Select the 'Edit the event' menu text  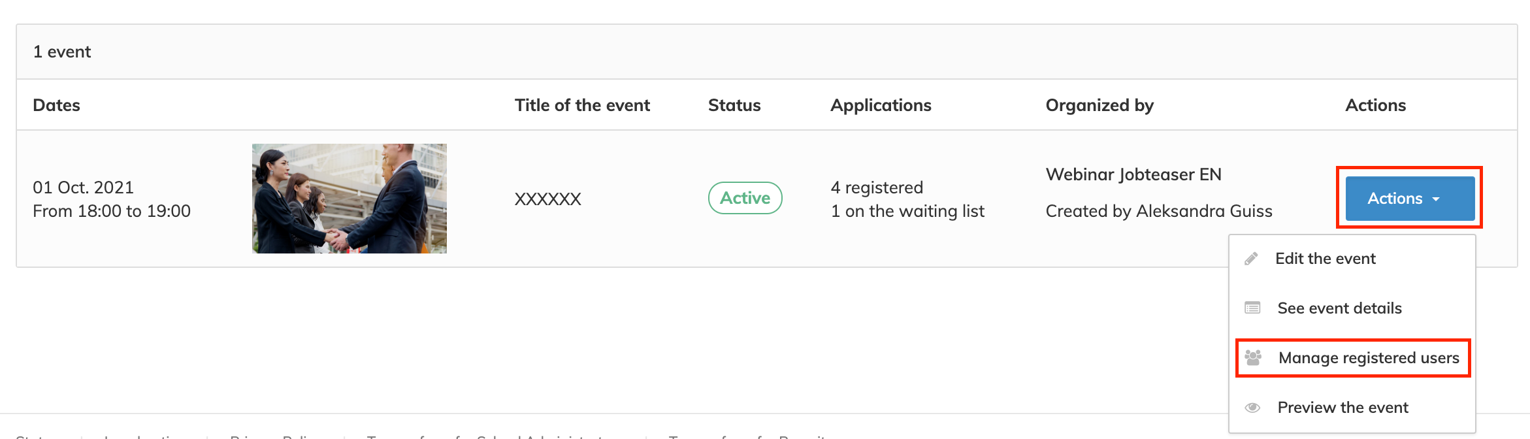coord(1325,259)
